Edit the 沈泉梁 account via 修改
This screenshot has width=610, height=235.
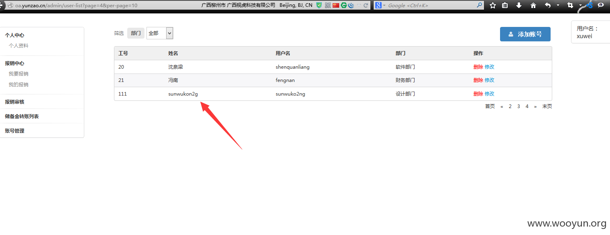(490, 67)
